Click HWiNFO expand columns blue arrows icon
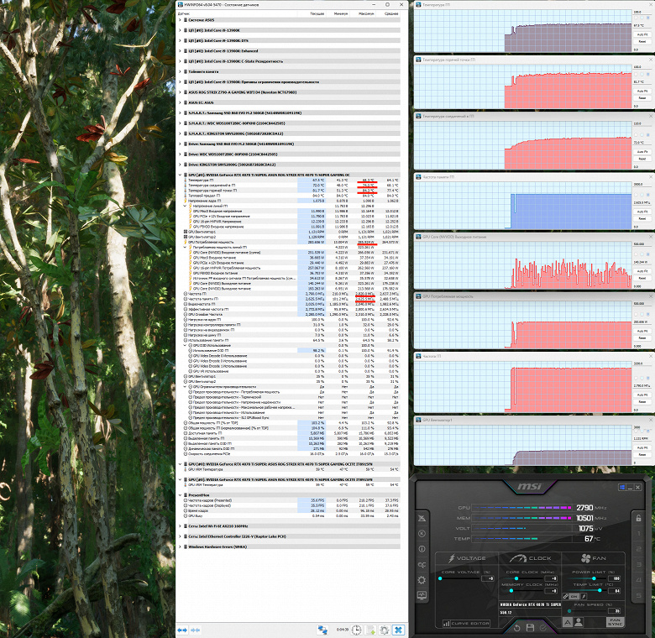Screen dimensions: 655x638 (x=182, y=630)
